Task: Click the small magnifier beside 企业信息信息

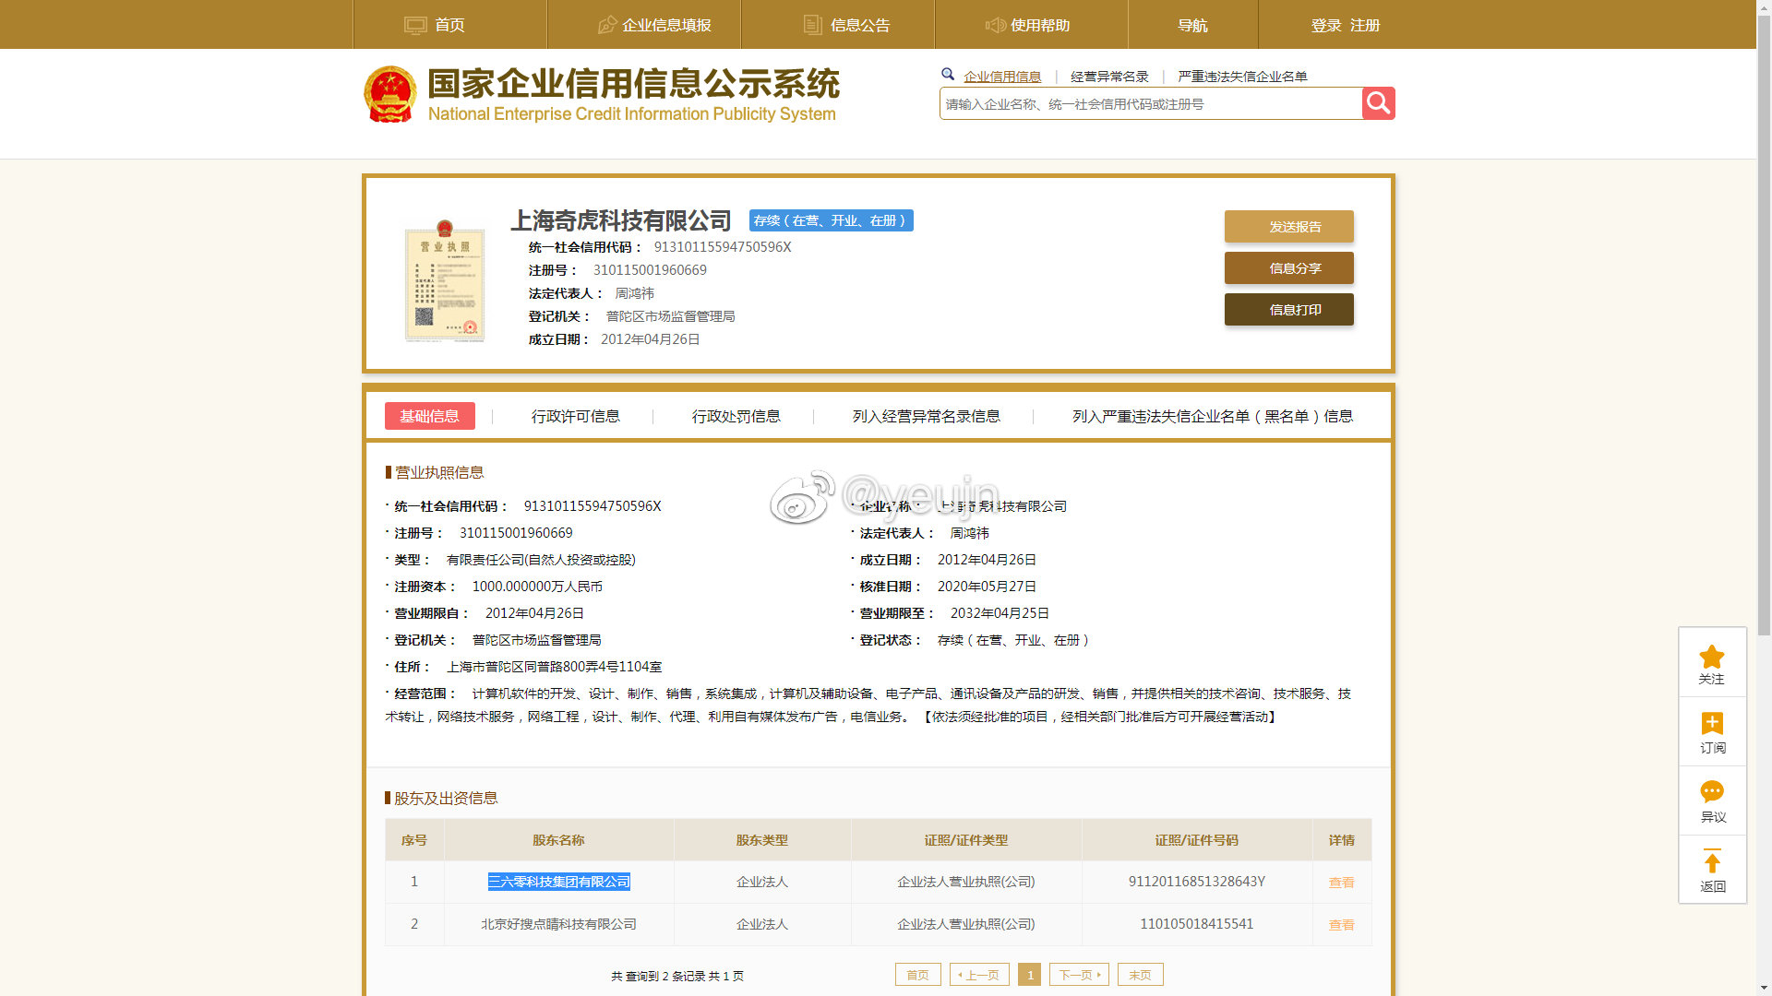Action: pos(948,75)
